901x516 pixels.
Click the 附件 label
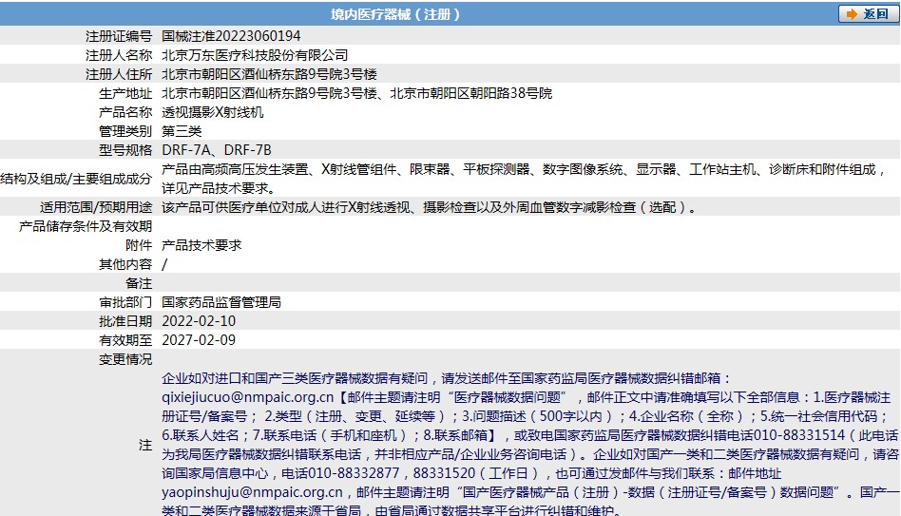click(139, 245)
